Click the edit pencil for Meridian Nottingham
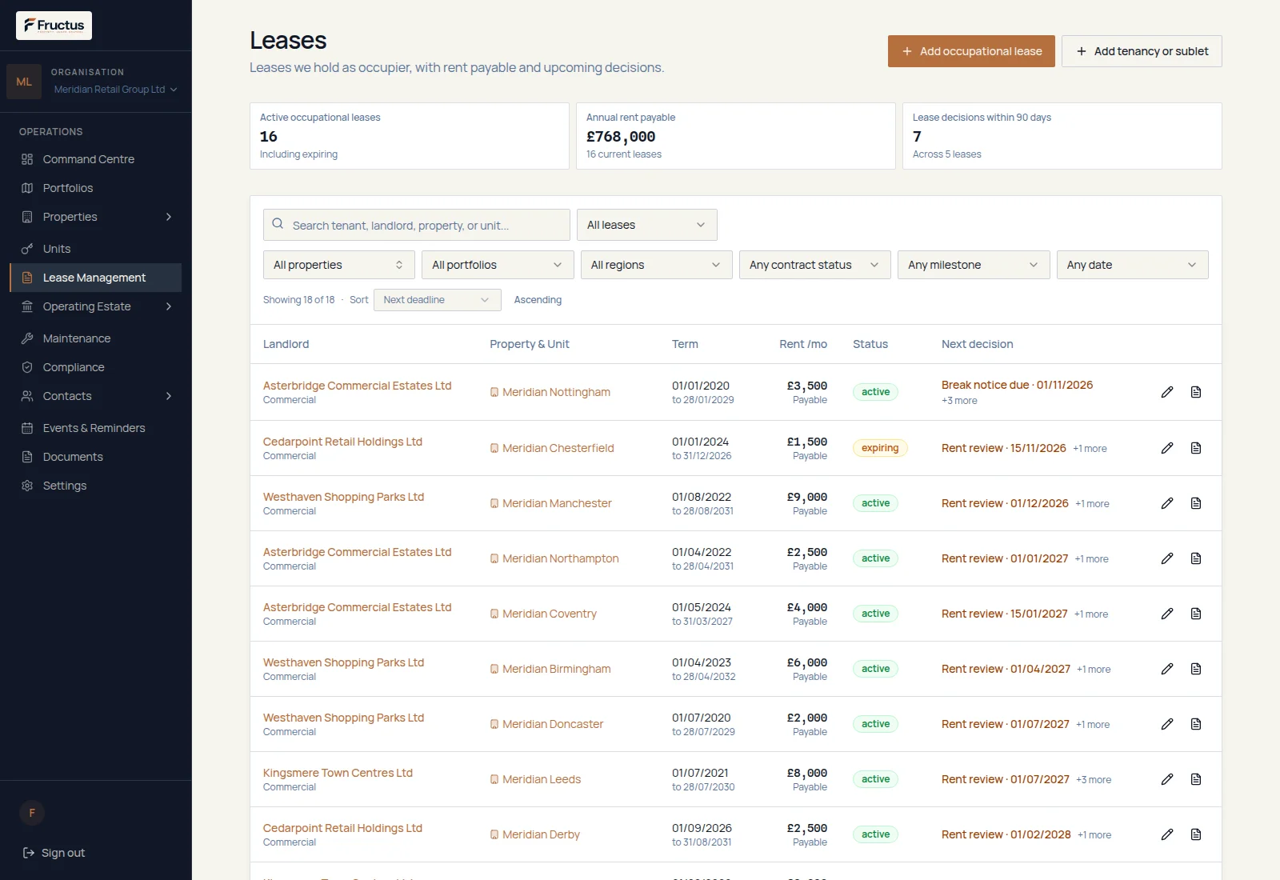The width and height of the screenshot is (1280, 880). [x=1167, y=392]
